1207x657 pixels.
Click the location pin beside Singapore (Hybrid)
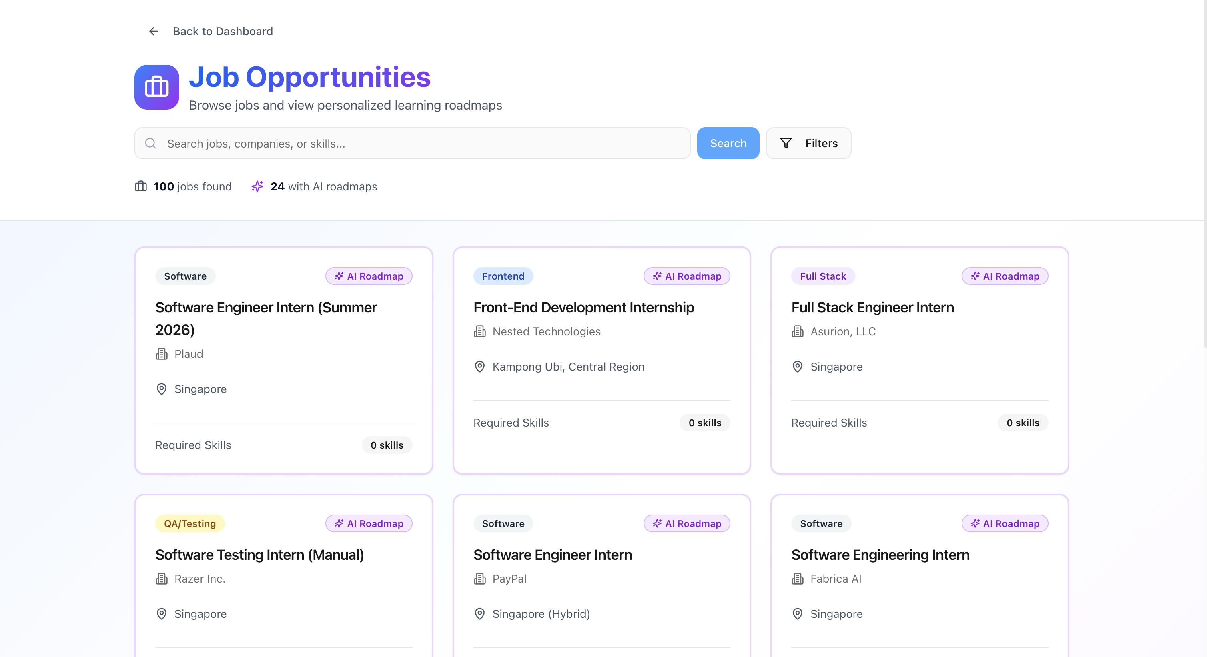[x=479, y=614]
